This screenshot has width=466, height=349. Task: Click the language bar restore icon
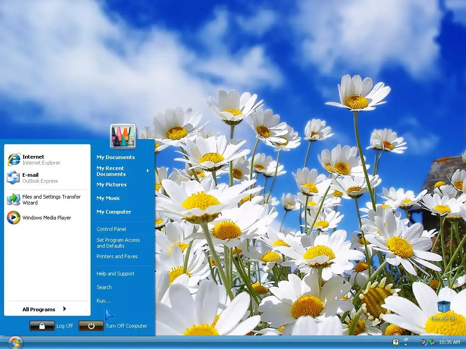click(x=405, y=339)
